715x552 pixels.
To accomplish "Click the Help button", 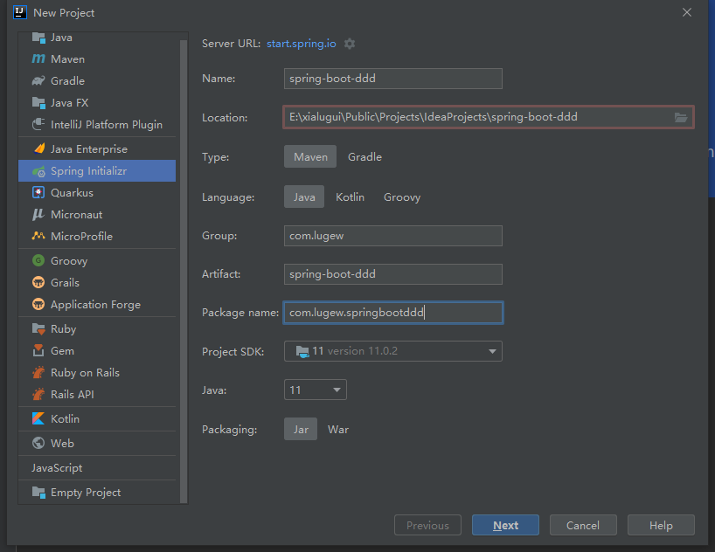I will coord(661,525).
